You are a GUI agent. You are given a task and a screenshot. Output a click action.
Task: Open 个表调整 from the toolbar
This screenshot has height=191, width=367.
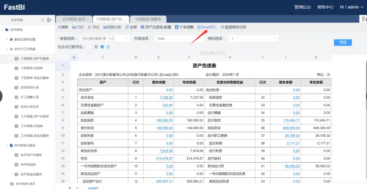click(184, 27)
